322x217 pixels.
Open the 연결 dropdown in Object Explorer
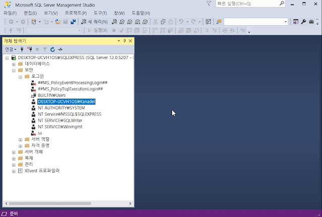pos(11,49)
